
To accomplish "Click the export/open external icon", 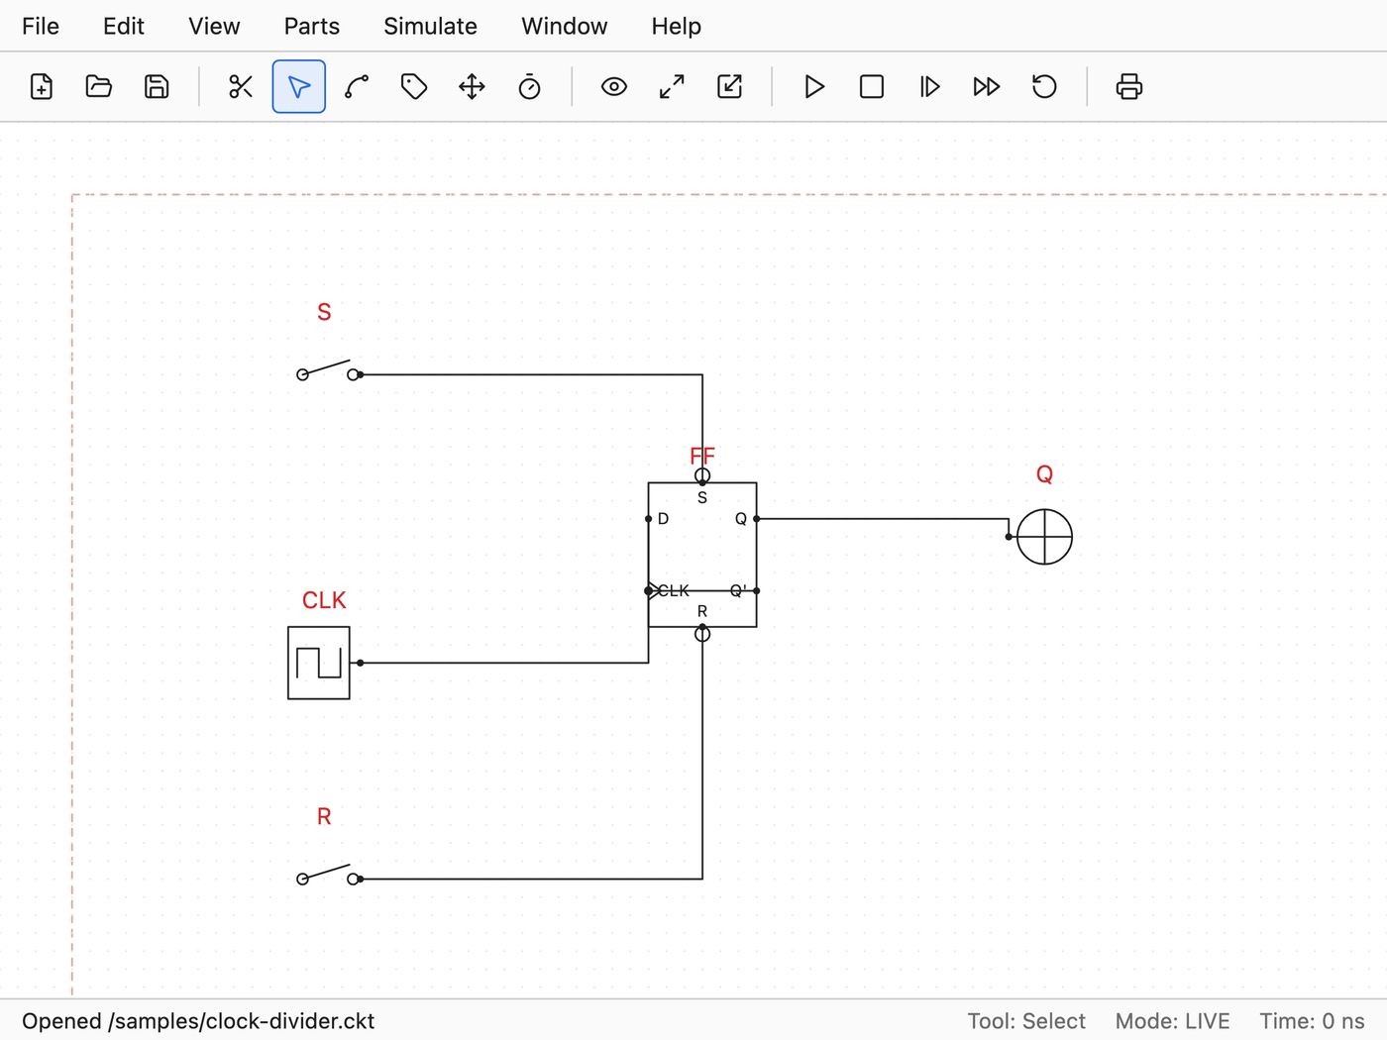I will pyautogui.click(x=729, y=87).
